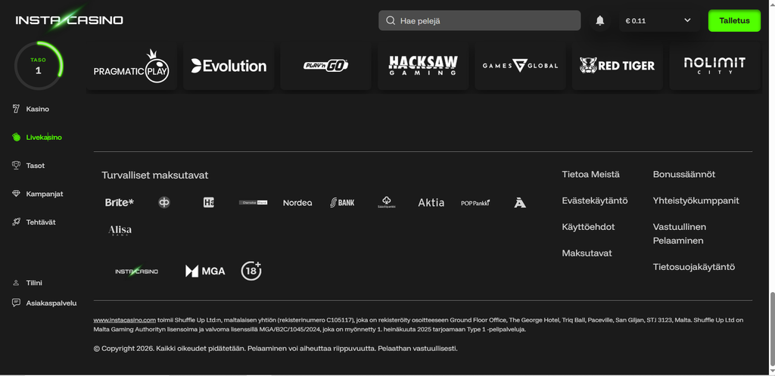Viewport: 775px width, 376px height.
Task: Click the Asiakaspalvelu chat icon
Action: (x=16, y=303)
